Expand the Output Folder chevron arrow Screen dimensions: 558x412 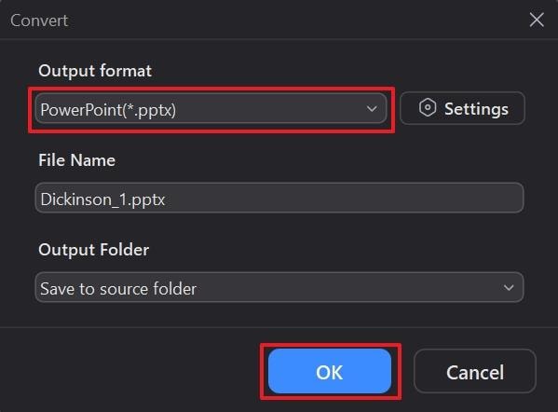point(509,287)
